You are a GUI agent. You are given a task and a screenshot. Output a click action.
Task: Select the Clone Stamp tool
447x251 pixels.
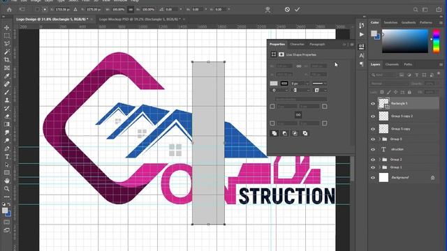tap(7, 100)
